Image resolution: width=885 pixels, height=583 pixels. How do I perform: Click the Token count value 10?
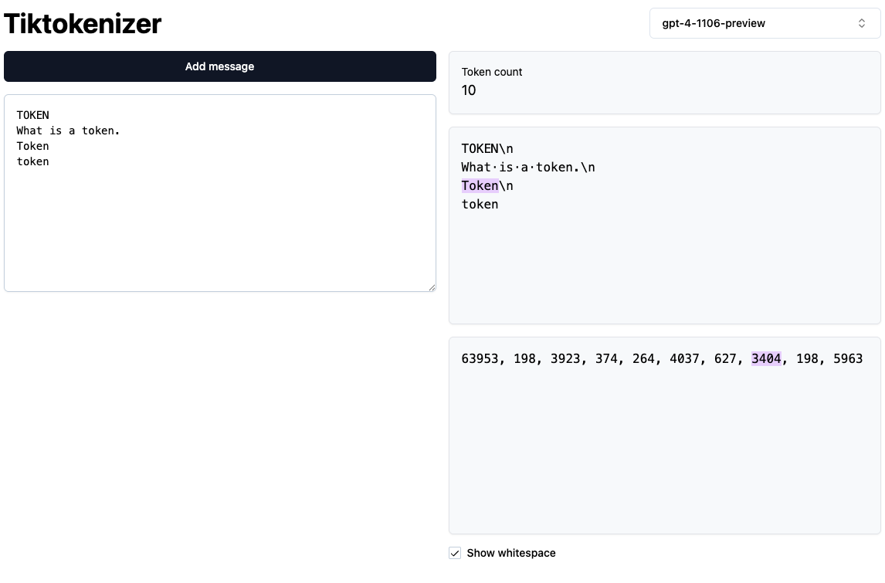[469, 90]
